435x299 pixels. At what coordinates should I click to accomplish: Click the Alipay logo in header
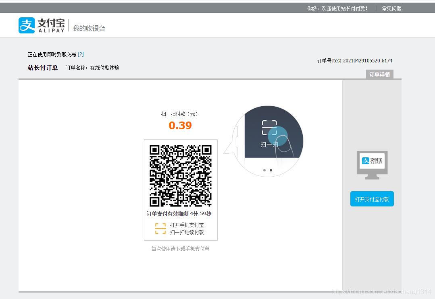tap(42, 25)
